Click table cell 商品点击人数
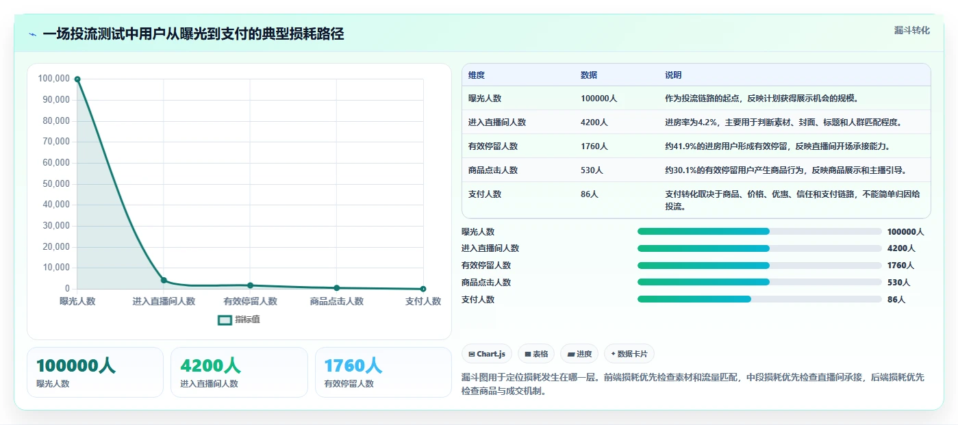958x425 pixels. point(493,170)
